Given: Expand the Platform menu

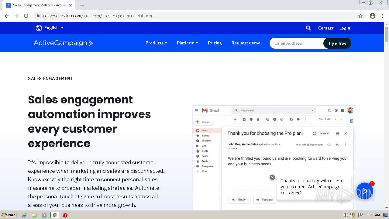Looking at the screenshot, I should [x=188, y=43].
